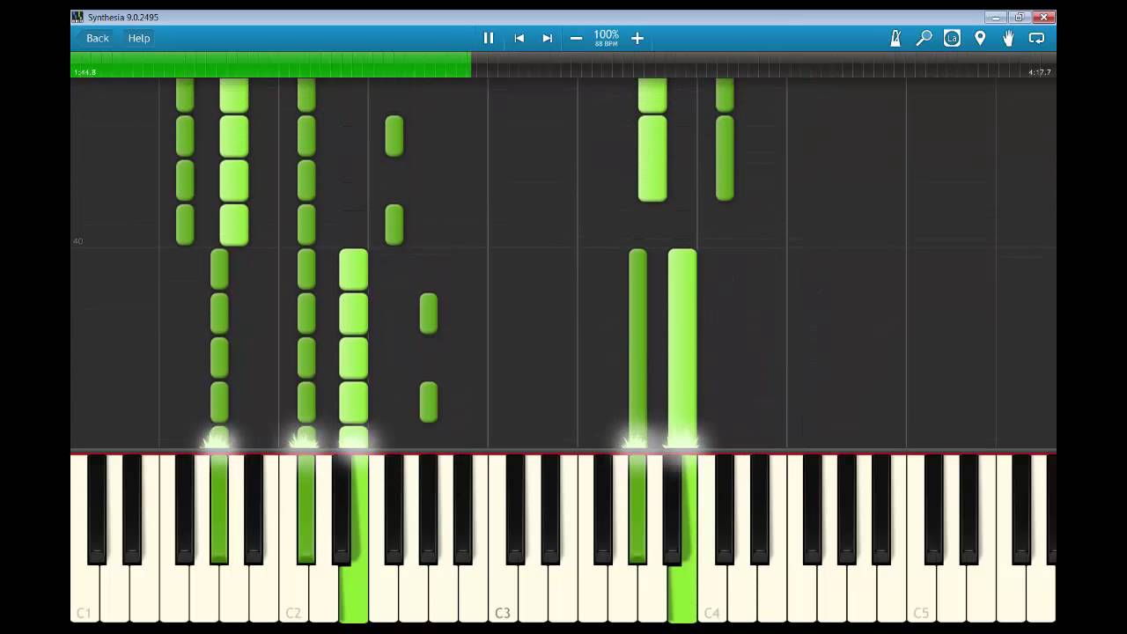The width and height of the screenshot is (1127, 634).
Task: Toggle the metronome icon
Action: (x=895, y=38)
